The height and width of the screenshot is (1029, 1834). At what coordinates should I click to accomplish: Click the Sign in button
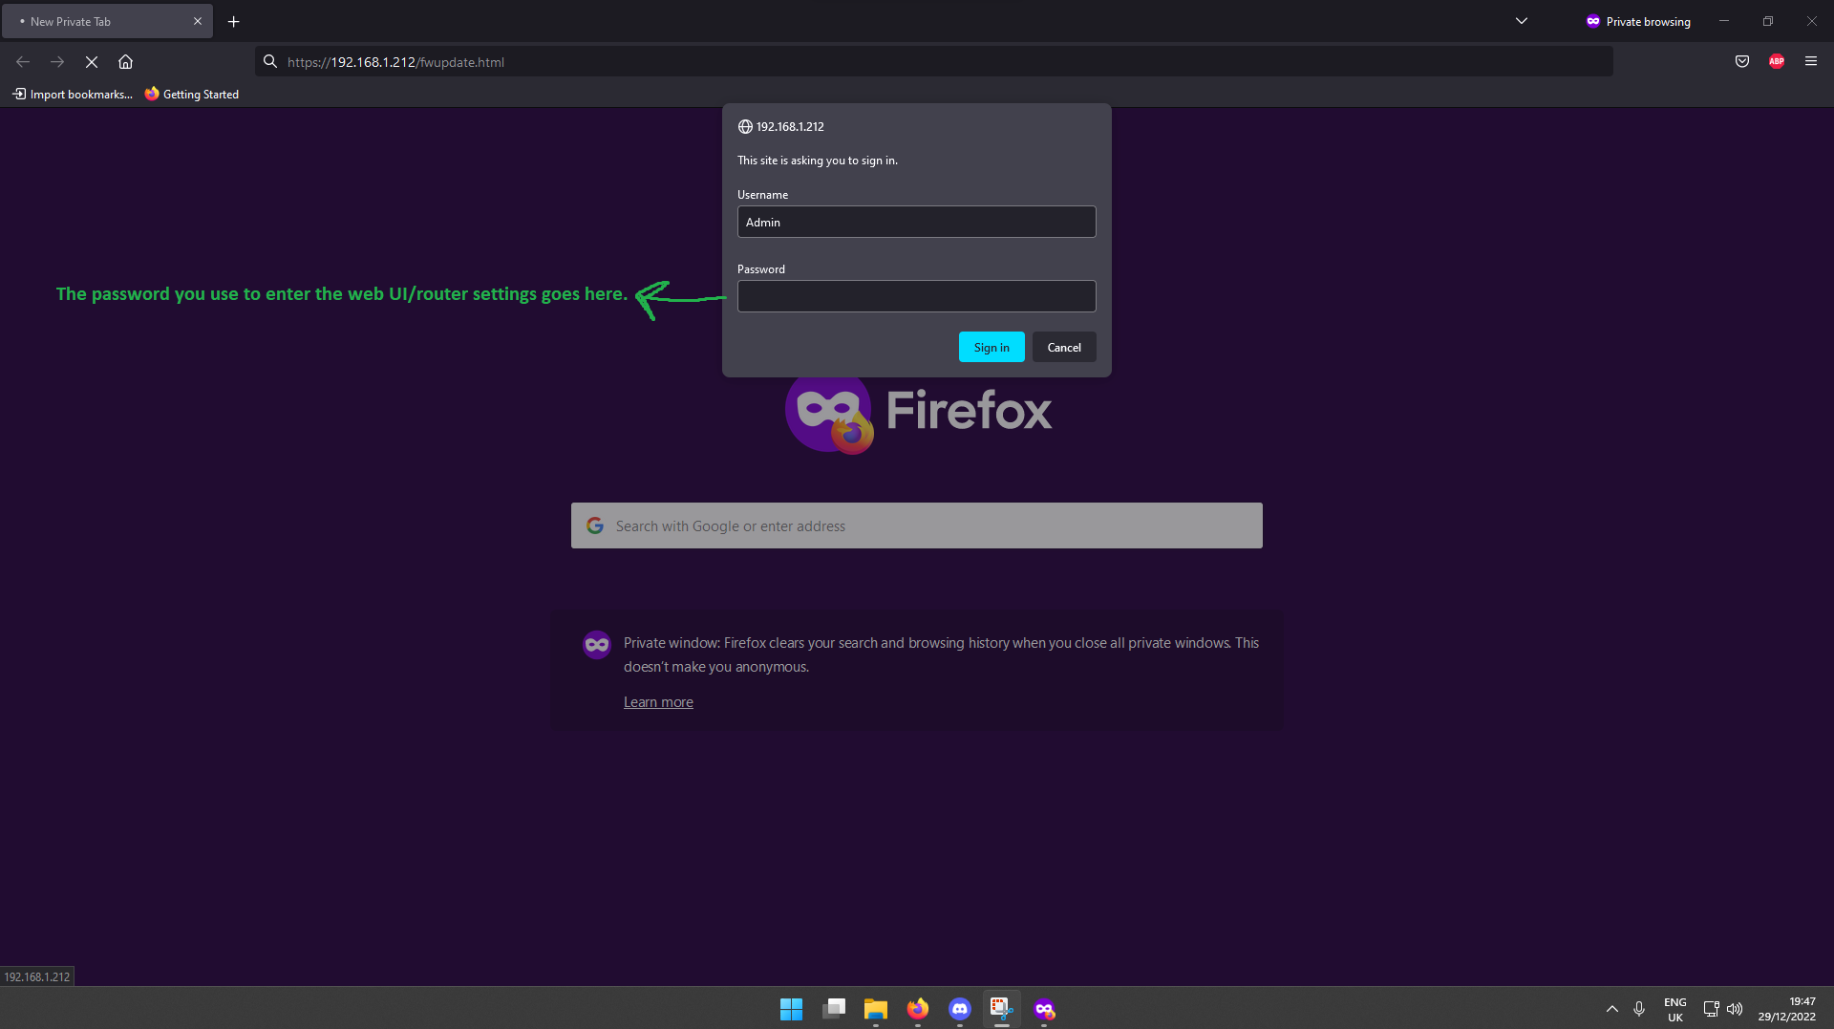[x=992, y=347]
